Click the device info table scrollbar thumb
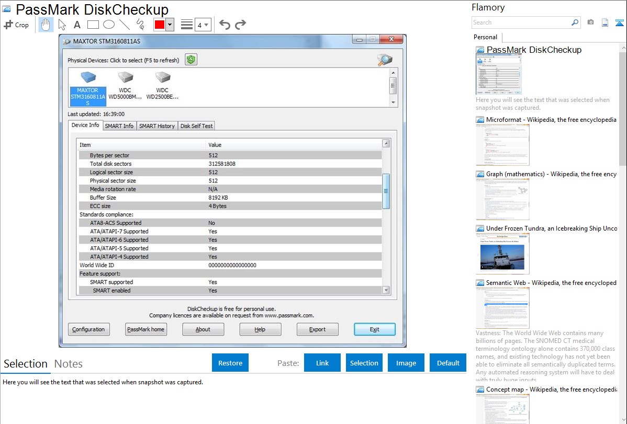This screenshot has width=627, height=424. click(386, 191)
